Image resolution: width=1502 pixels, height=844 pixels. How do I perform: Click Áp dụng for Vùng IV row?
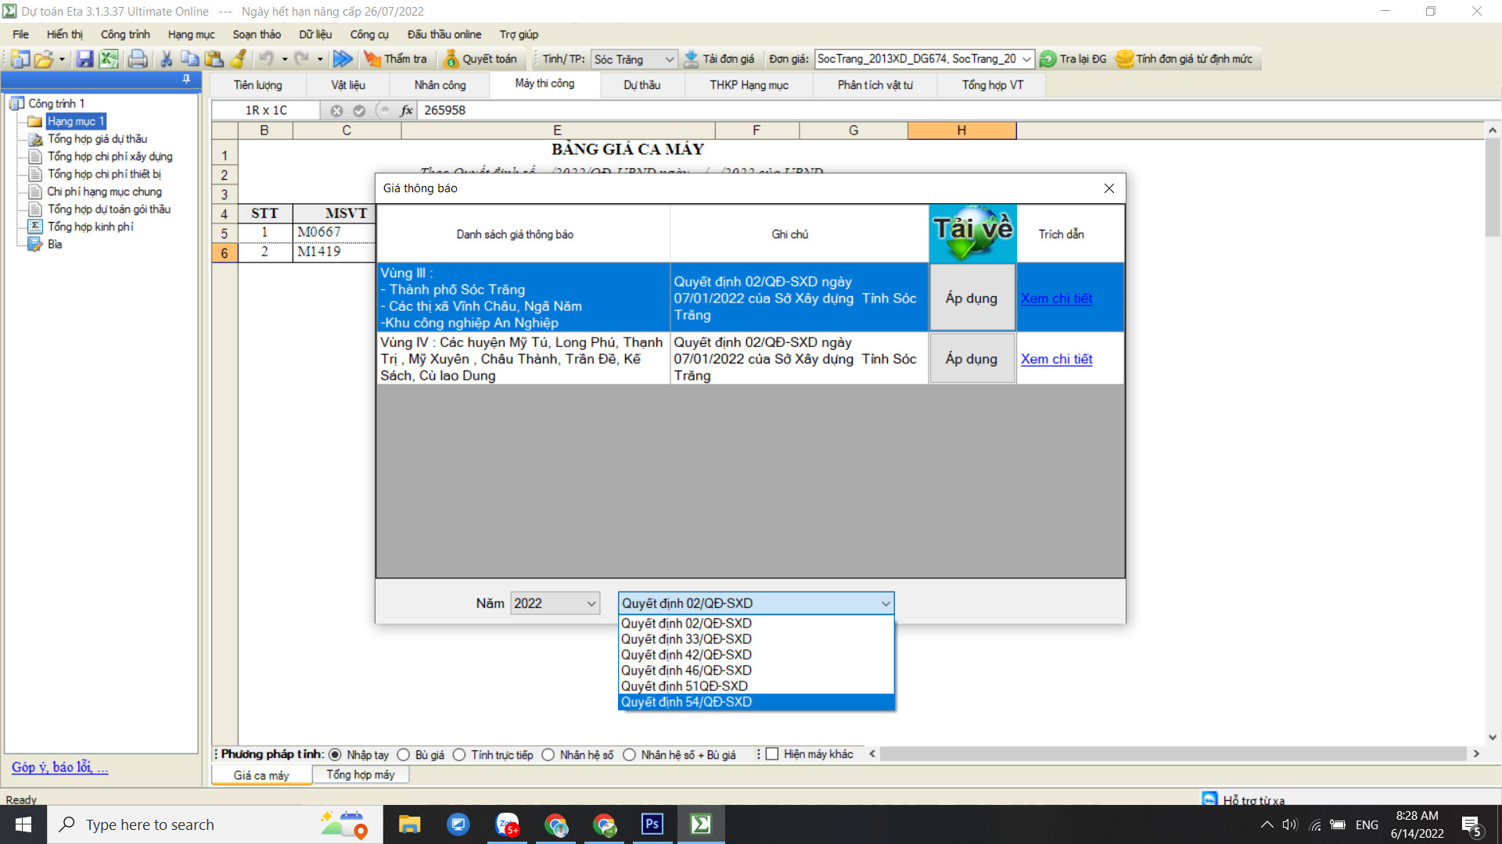pos(971,359)
